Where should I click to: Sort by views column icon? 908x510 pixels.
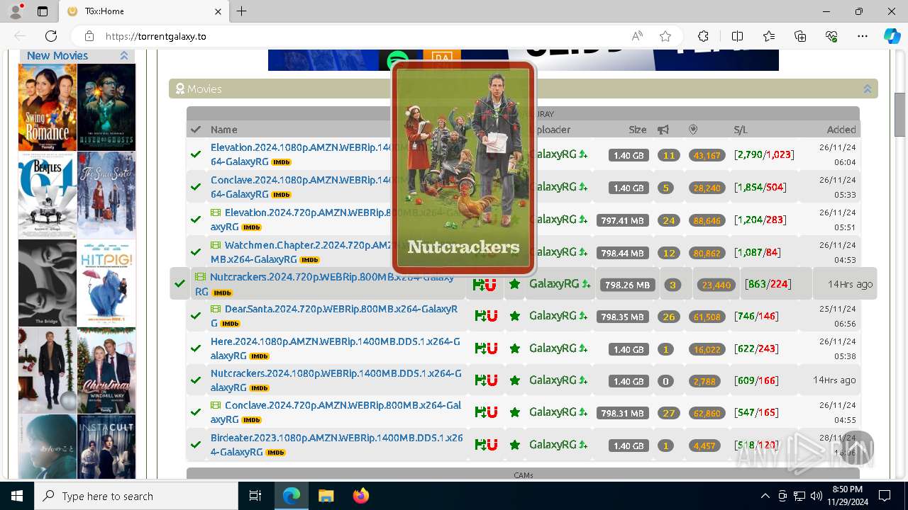(694, 130)
